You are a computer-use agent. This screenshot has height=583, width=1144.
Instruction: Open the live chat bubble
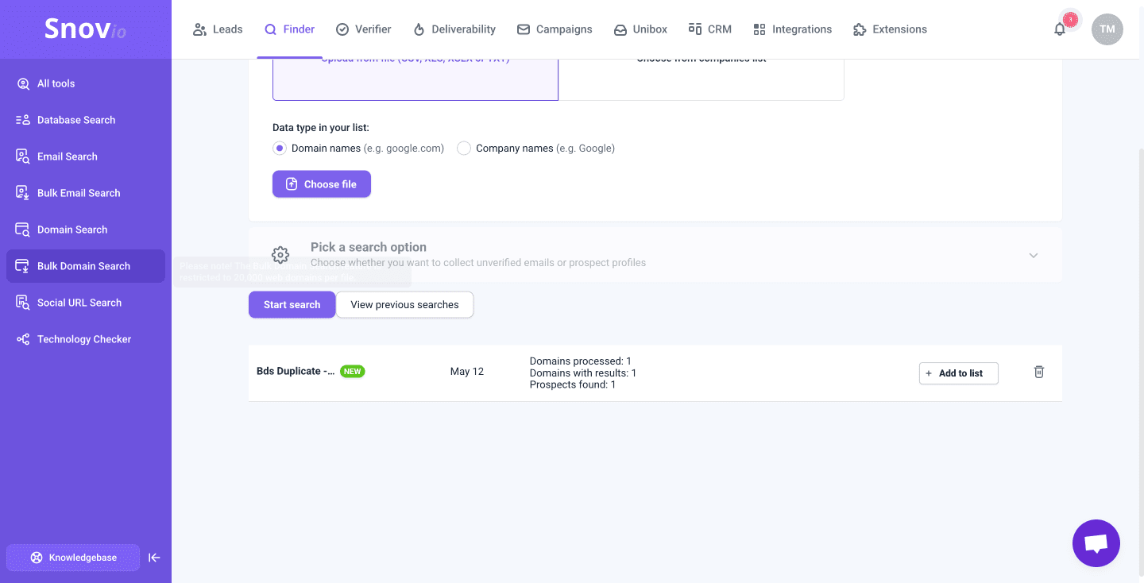pos(1096,543)
